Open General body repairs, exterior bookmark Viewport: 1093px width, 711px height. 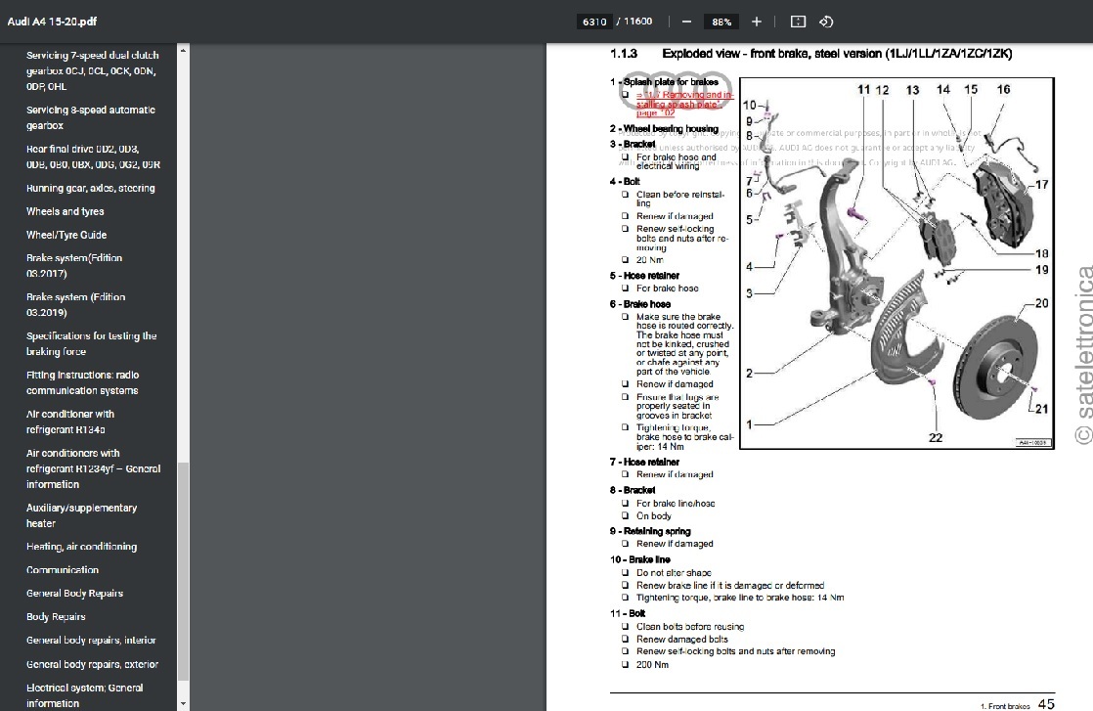(92, 664)
